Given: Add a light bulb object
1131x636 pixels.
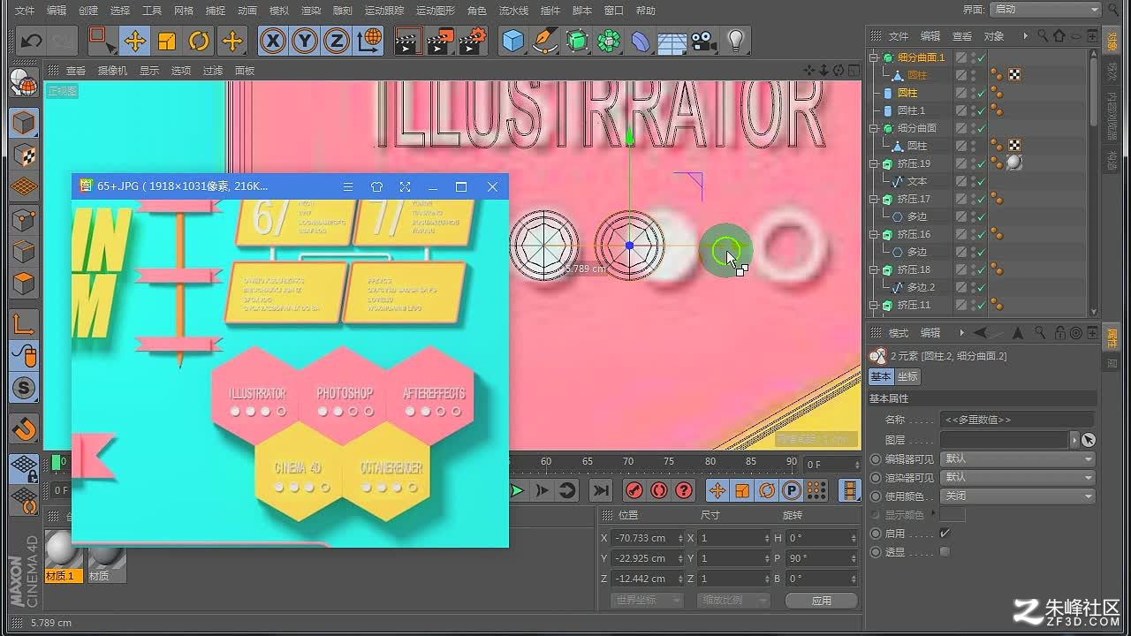Looking at the screenshot, I should click(x=736, y=41).
